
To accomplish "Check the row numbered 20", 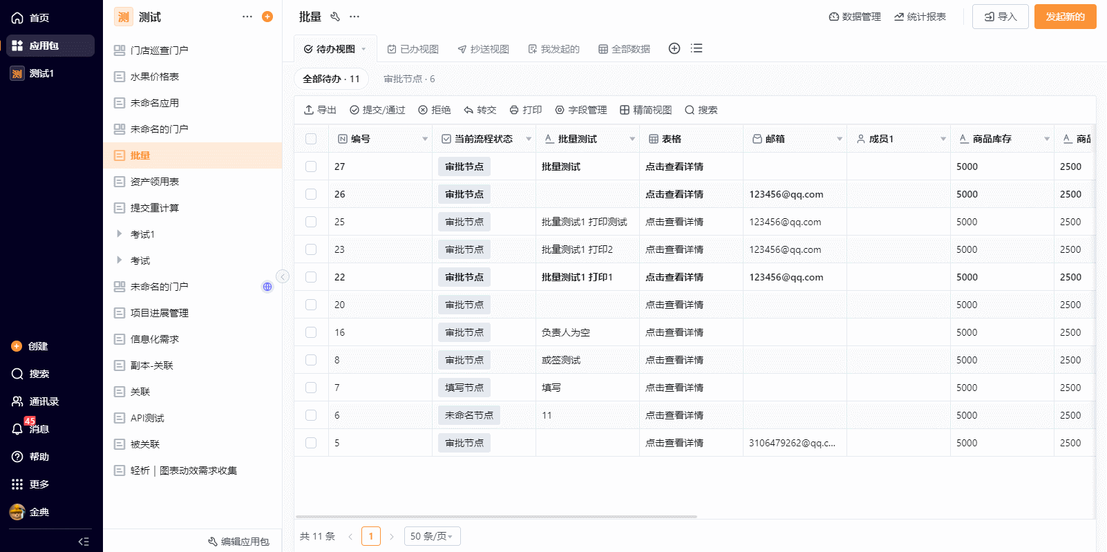I will coord(311,305).
